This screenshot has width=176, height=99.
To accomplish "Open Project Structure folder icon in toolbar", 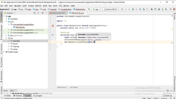I will point(152,9).
